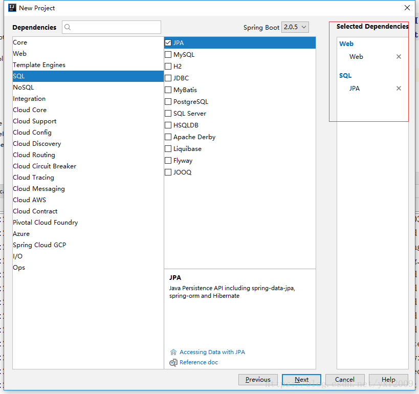
Task: Click the IntelliJ logo in title bar
Action: 12,8
